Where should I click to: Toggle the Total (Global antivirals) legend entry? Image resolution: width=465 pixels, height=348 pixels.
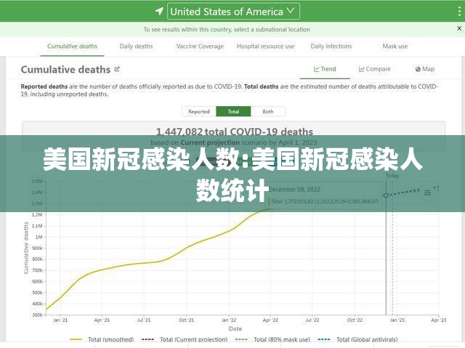(x=357, y=339)
